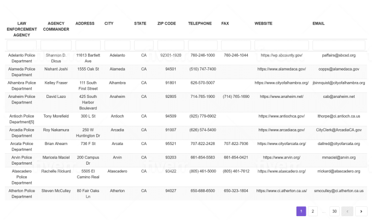Jump to page 30 in pagination
The height and width of the screenshot is (221, 372).
(334, 211)
